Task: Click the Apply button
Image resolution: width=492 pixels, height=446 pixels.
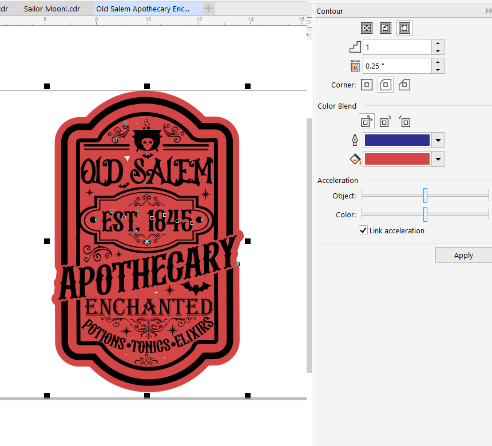Action: click(463, 256)
